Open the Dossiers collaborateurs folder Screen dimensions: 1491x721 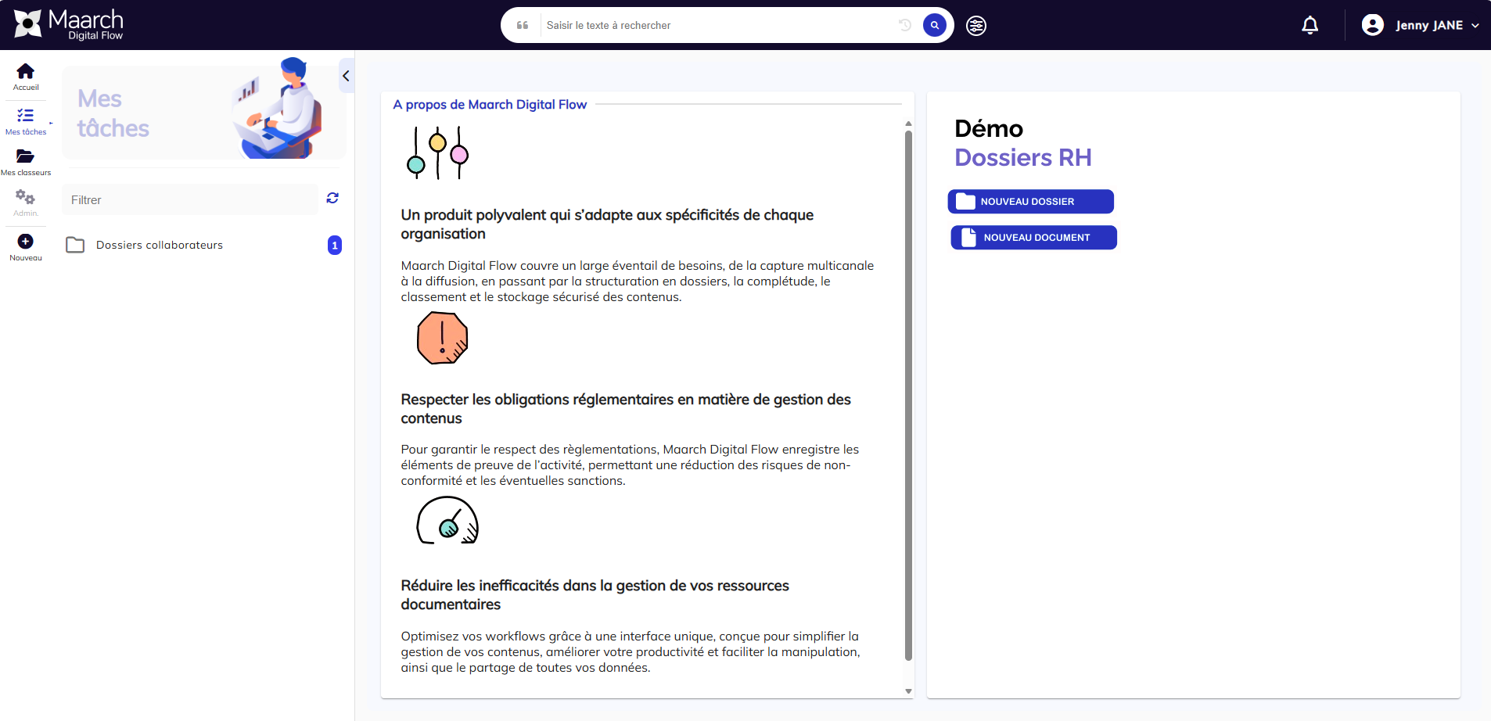[x=159, y=246]
